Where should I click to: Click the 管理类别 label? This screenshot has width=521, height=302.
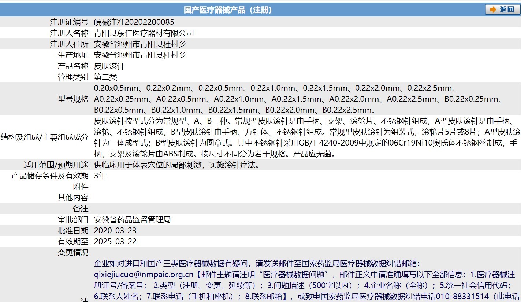pyautogui.click(x=73, y=77)
